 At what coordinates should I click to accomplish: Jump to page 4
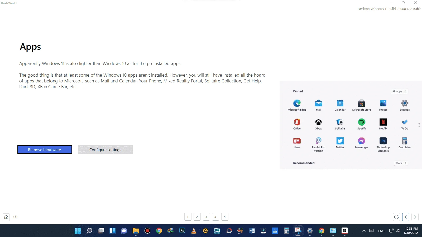point(215,217)
